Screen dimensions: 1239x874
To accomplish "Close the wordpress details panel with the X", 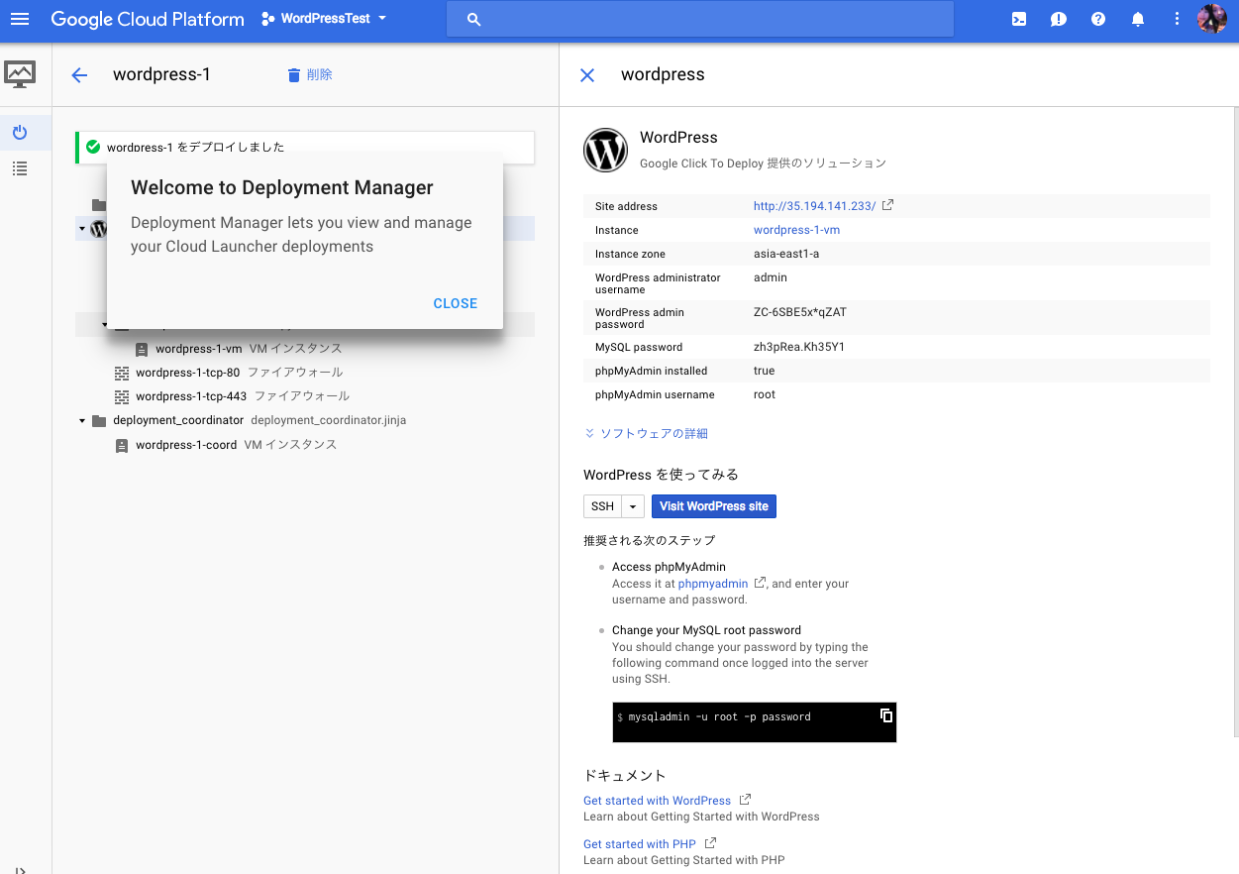I will [587, 75].
